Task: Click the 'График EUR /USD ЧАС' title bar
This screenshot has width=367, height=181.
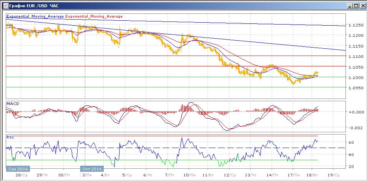Action: pos(35,6)
